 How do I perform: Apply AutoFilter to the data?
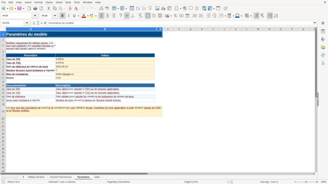pyautogui.click(x=150, y=8)
